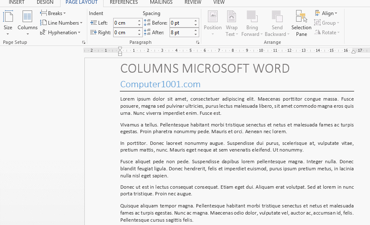Viewport: 370px width, 225px height.
Task: Click the Indent Right input field
Action: click(125, 33)
